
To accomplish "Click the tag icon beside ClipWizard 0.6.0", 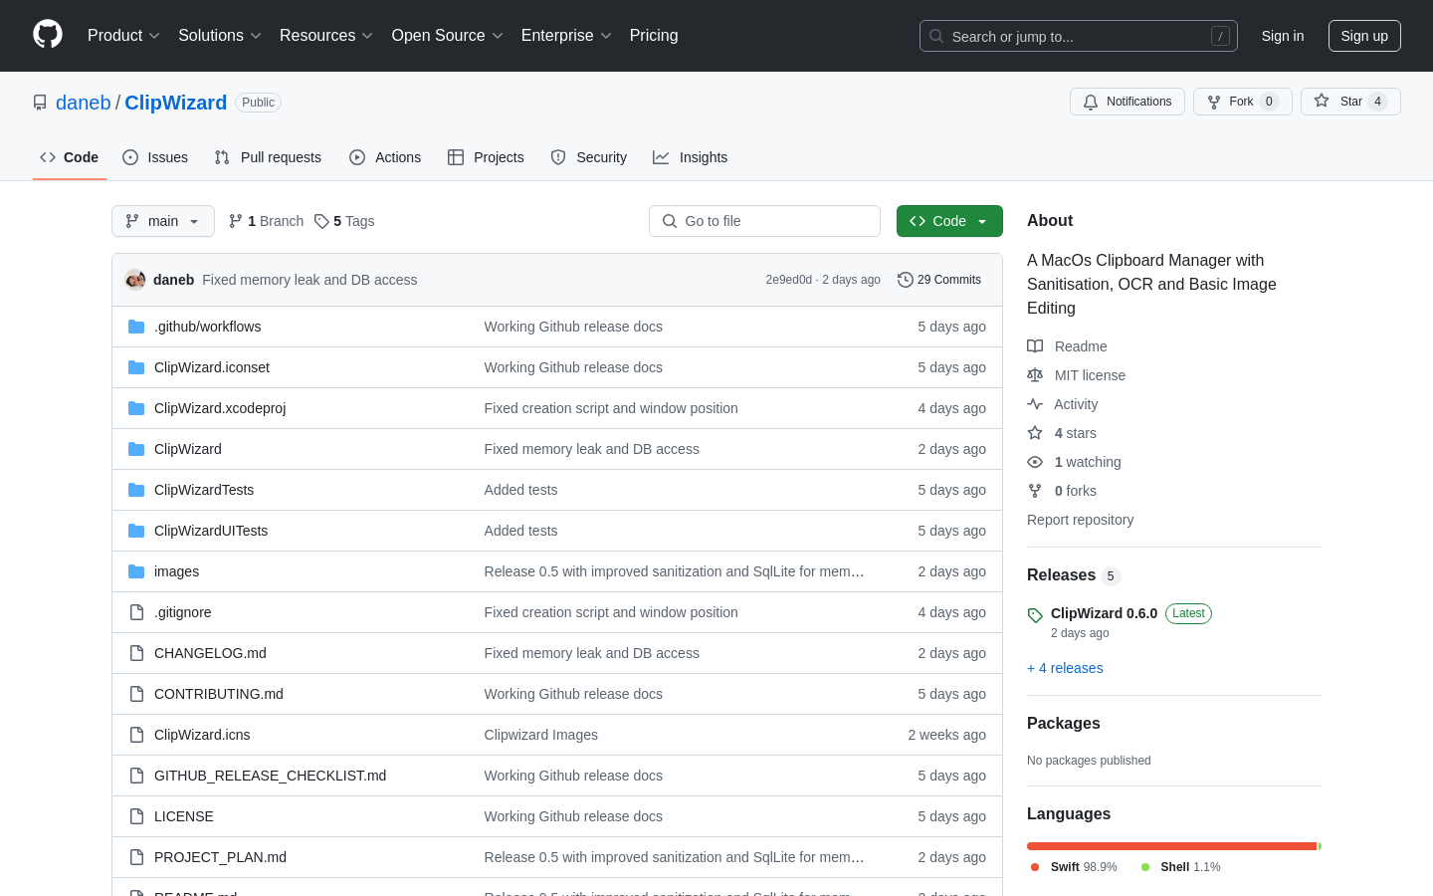I will [x=1035, y=615].
